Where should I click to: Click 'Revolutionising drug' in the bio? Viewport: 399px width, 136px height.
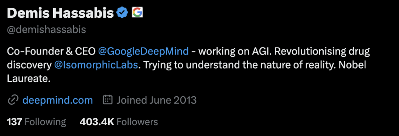322,52
